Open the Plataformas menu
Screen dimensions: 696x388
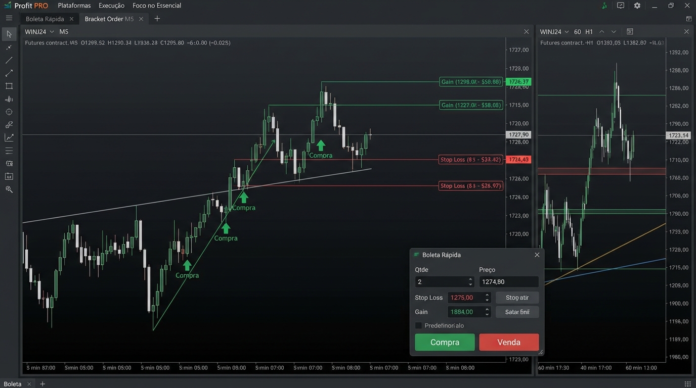74,6
